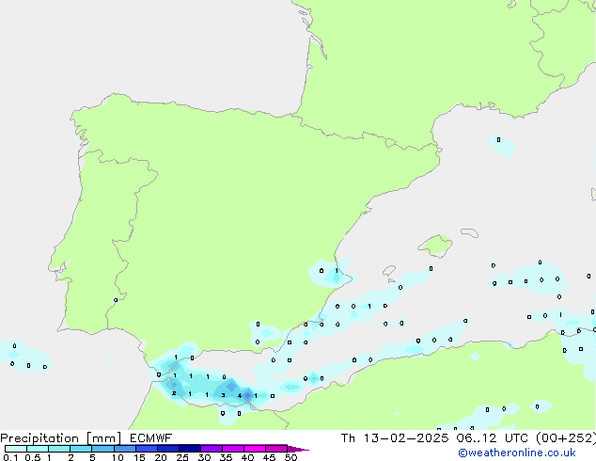Click the '35' legend tick label
This screenshot has width=596, height=461.
coord(226,457)
